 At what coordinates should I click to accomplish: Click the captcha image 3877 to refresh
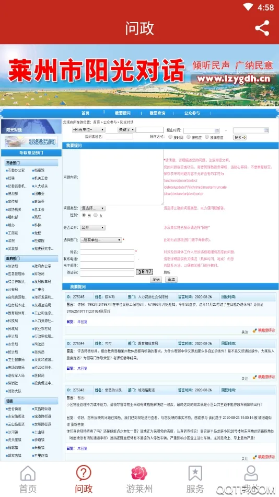pyautogui.click(x=145, y=272)
